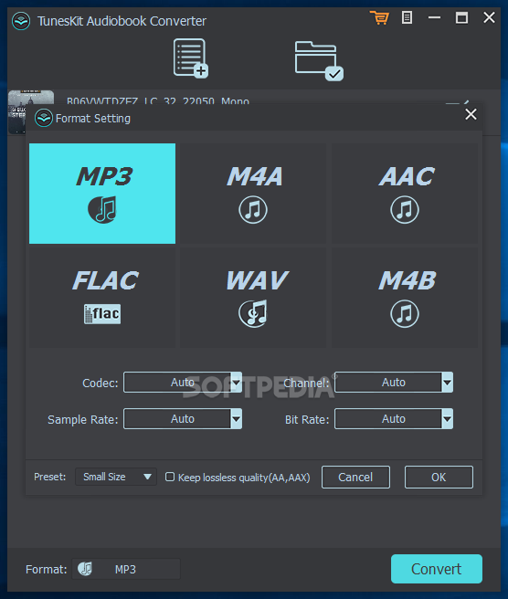Select the WAV format tile
This screenshot has height=599, width=508.
[253, 297]
